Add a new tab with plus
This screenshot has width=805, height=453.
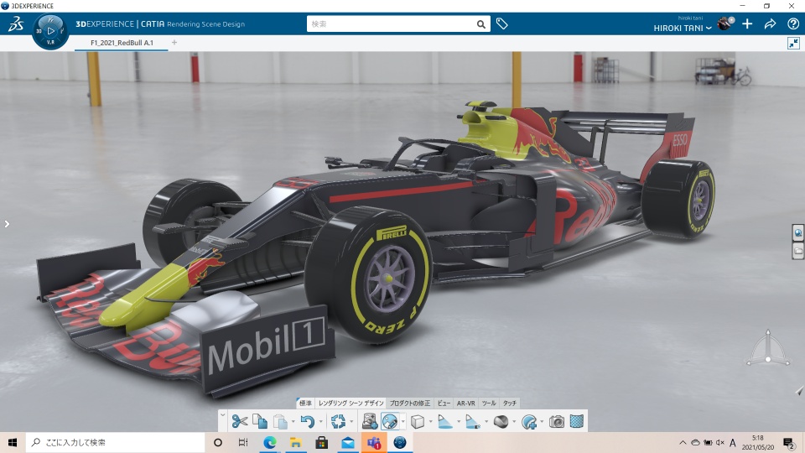point(174,43)
